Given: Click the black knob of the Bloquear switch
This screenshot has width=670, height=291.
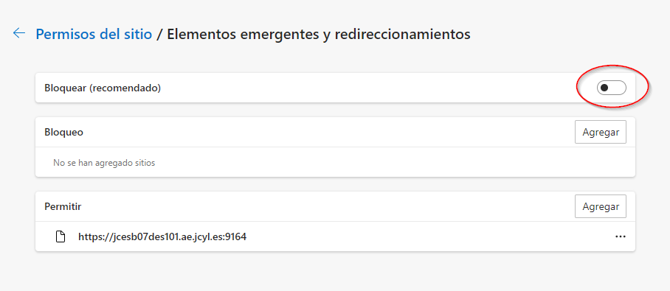Looking at the screenshot, I should click(x=604, y=88).
